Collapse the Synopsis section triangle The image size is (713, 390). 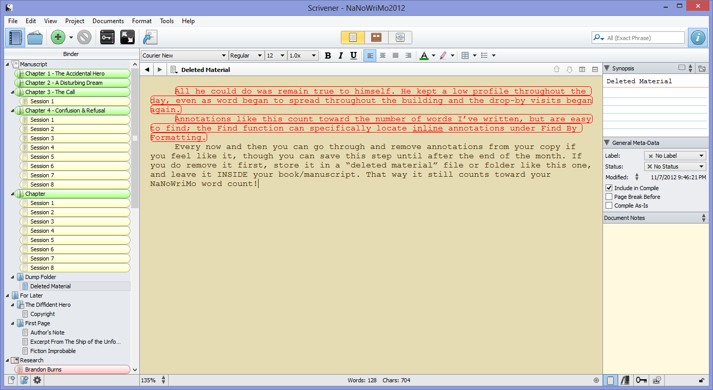[x=607, y=68]
